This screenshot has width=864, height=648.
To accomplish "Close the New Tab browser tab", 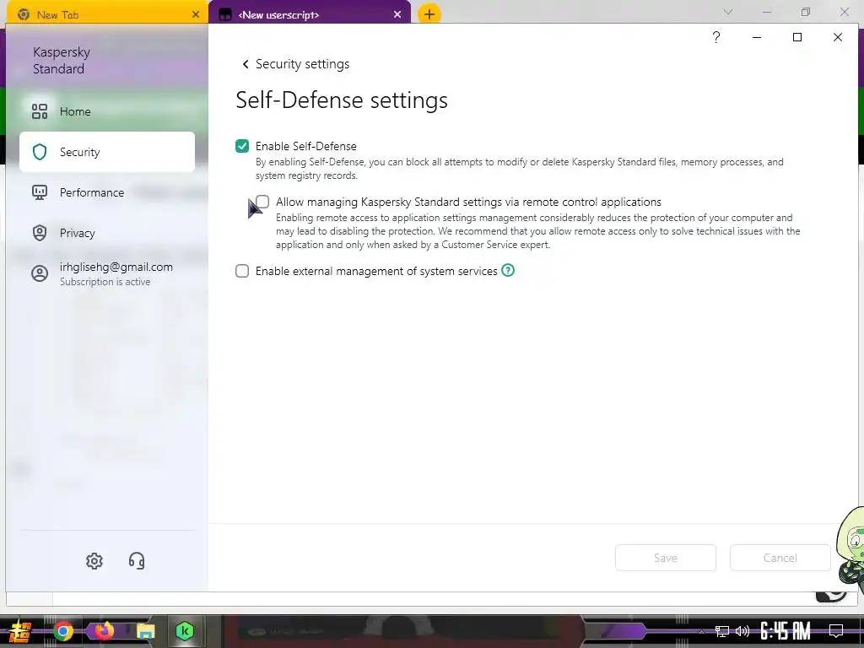I will [x=196, y=15].
